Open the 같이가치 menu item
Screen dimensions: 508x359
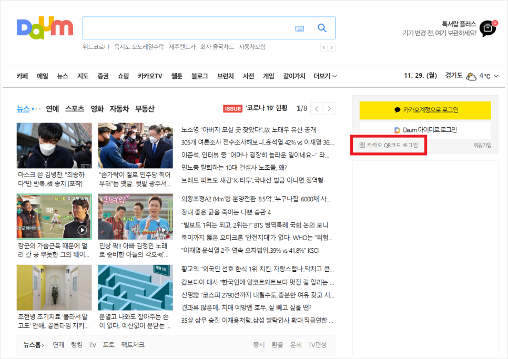click(294, 76)
